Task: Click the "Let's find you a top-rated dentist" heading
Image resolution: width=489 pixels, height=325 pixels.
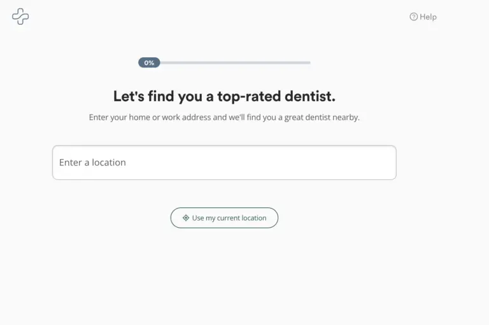Action: [224, 96]
